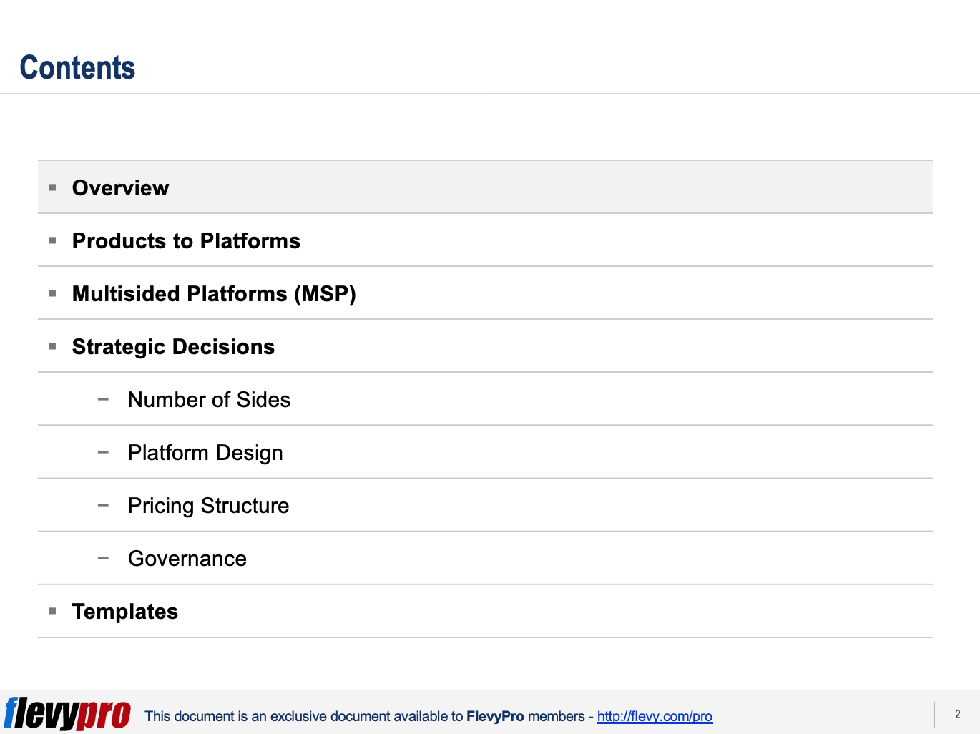Select the Governance sub-entry

[x=187, y=558]
